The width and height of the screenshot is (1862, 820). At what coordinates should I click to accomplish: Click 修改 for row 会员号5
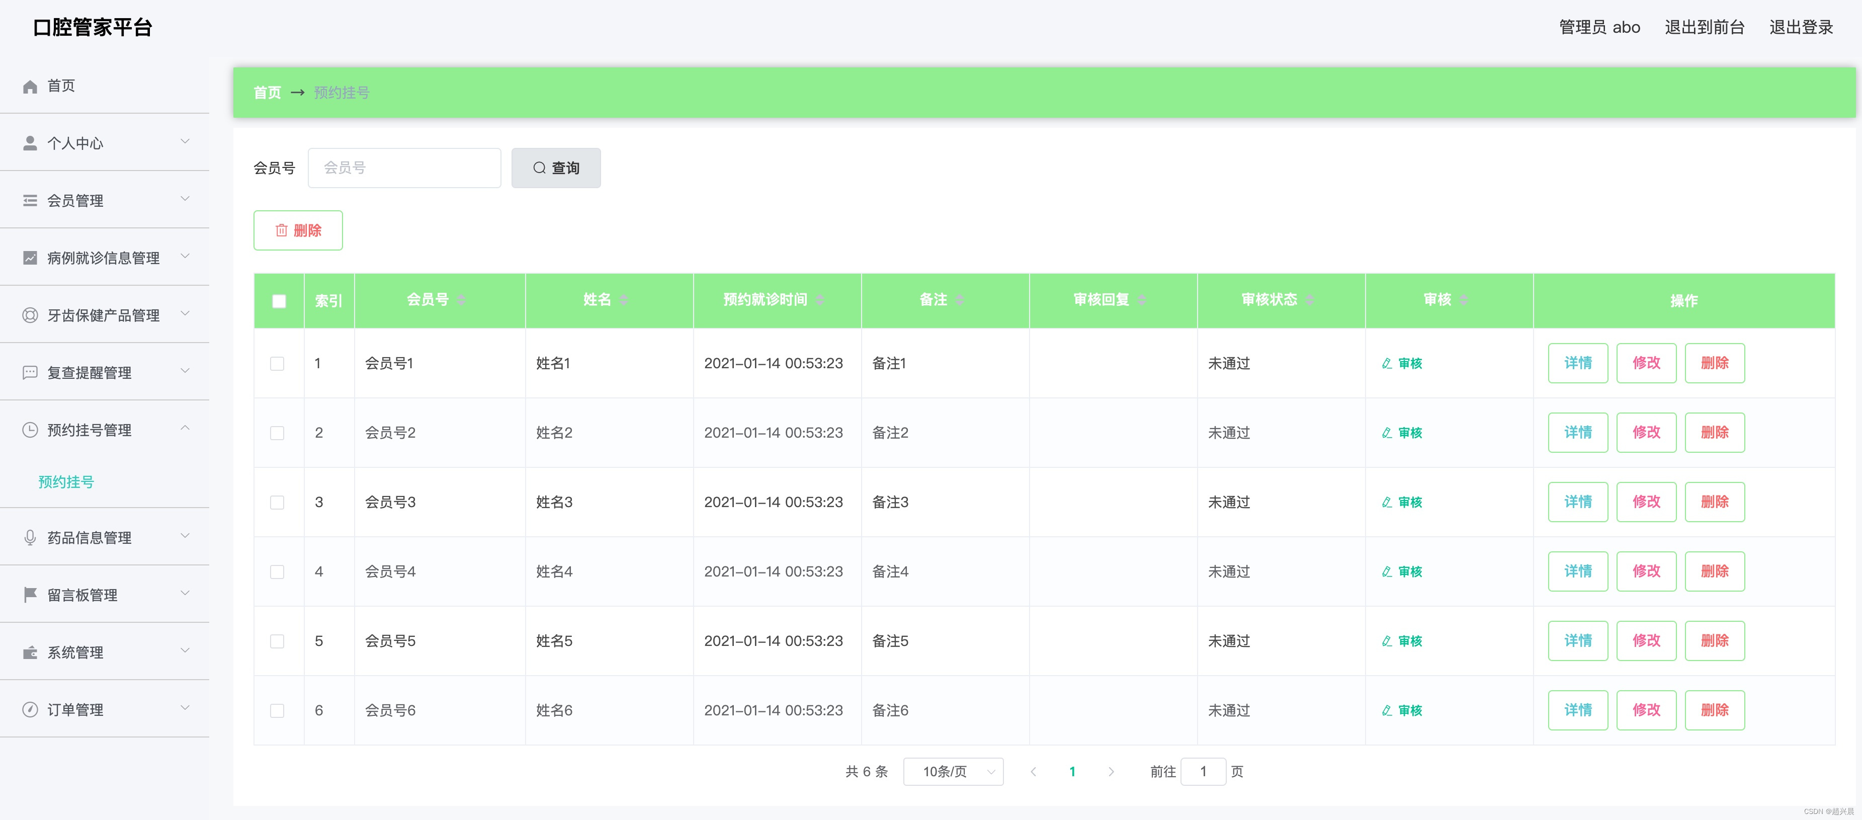point(1646,641)
